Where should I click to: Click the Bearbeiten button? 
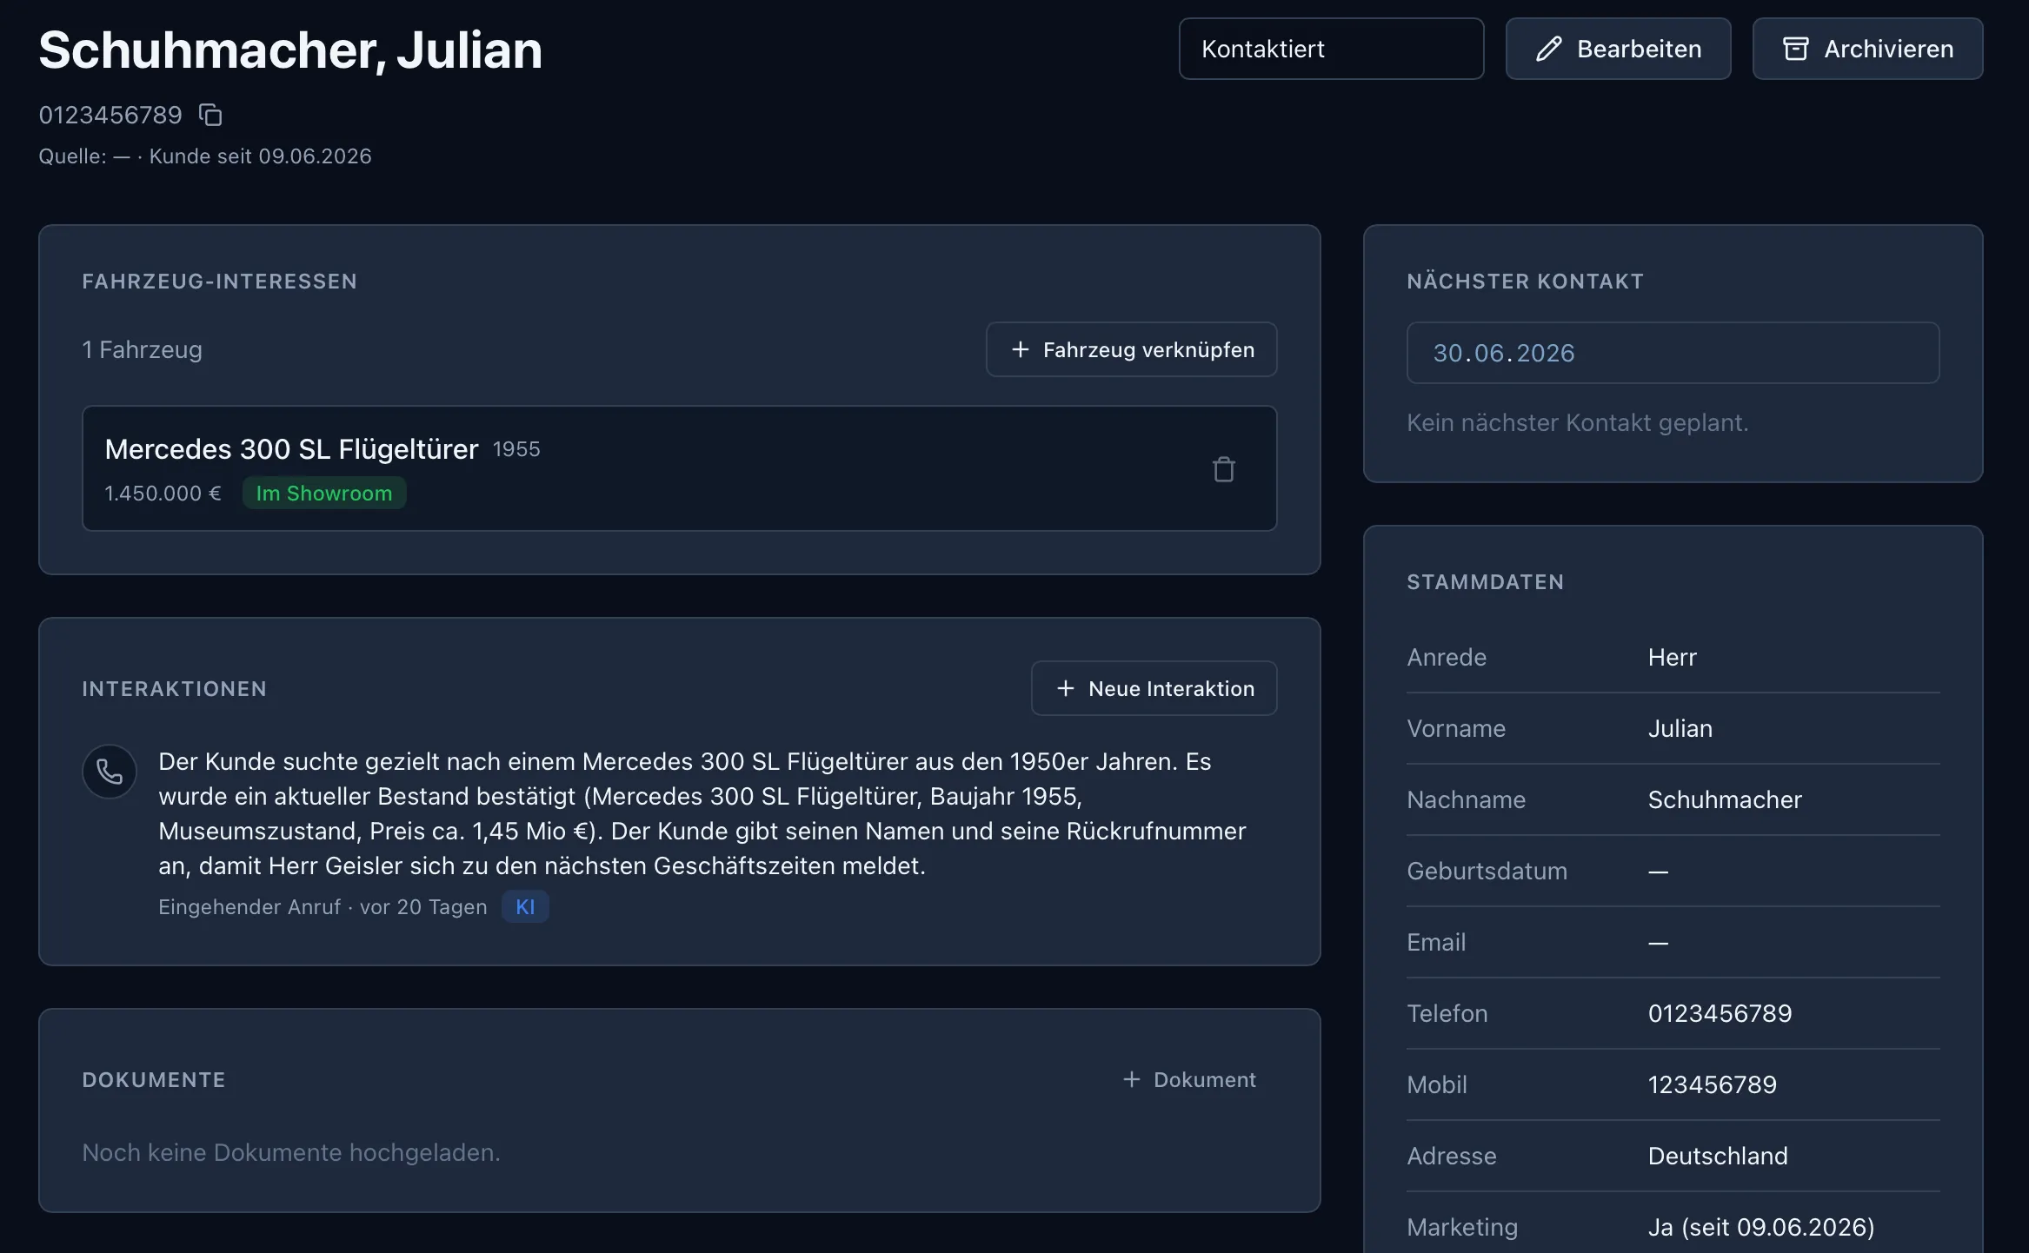tap(1618, 49)
